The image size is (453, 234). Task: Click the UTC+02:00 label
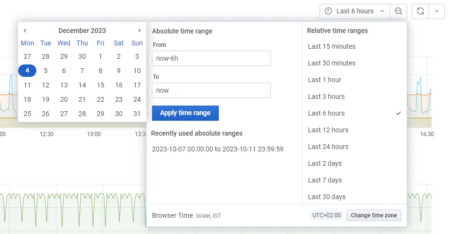326,215
